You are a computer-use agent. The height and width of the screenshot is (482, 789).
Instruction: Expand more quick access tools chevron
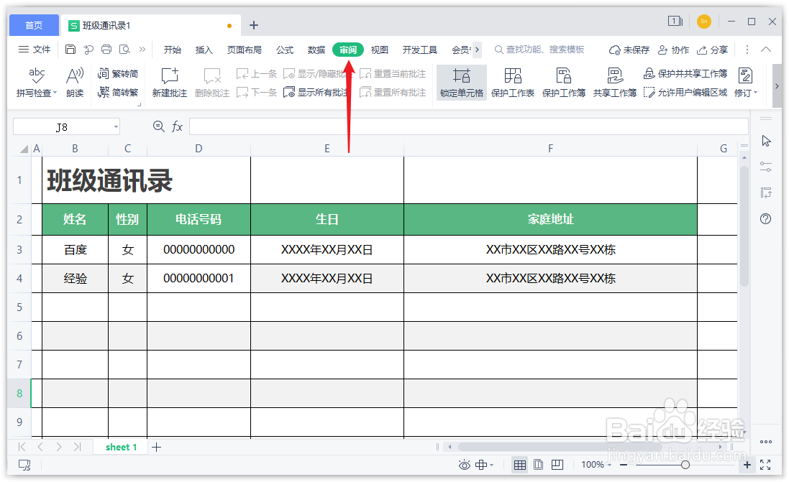pyautogui.click(x=142, y=50)
